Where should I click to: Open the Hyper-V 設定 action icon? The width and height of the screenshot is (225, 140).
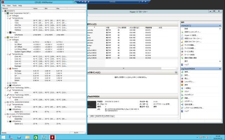(x=182, y=35)
